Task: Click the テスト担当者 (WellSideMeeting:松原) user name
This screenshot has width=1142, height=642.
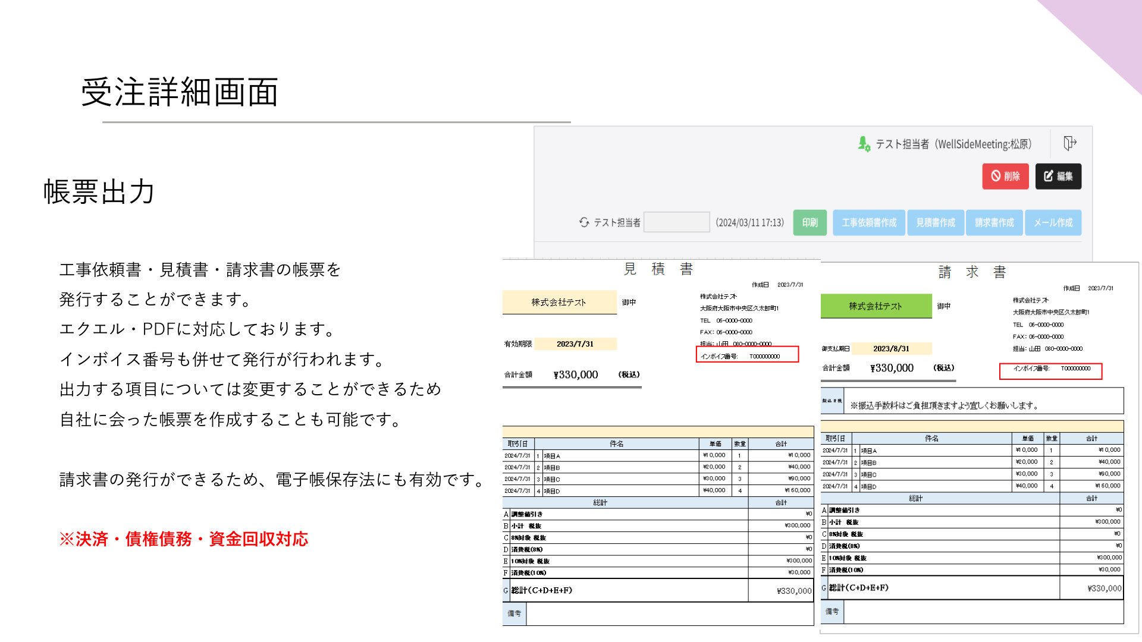Action: coord(953,144)
